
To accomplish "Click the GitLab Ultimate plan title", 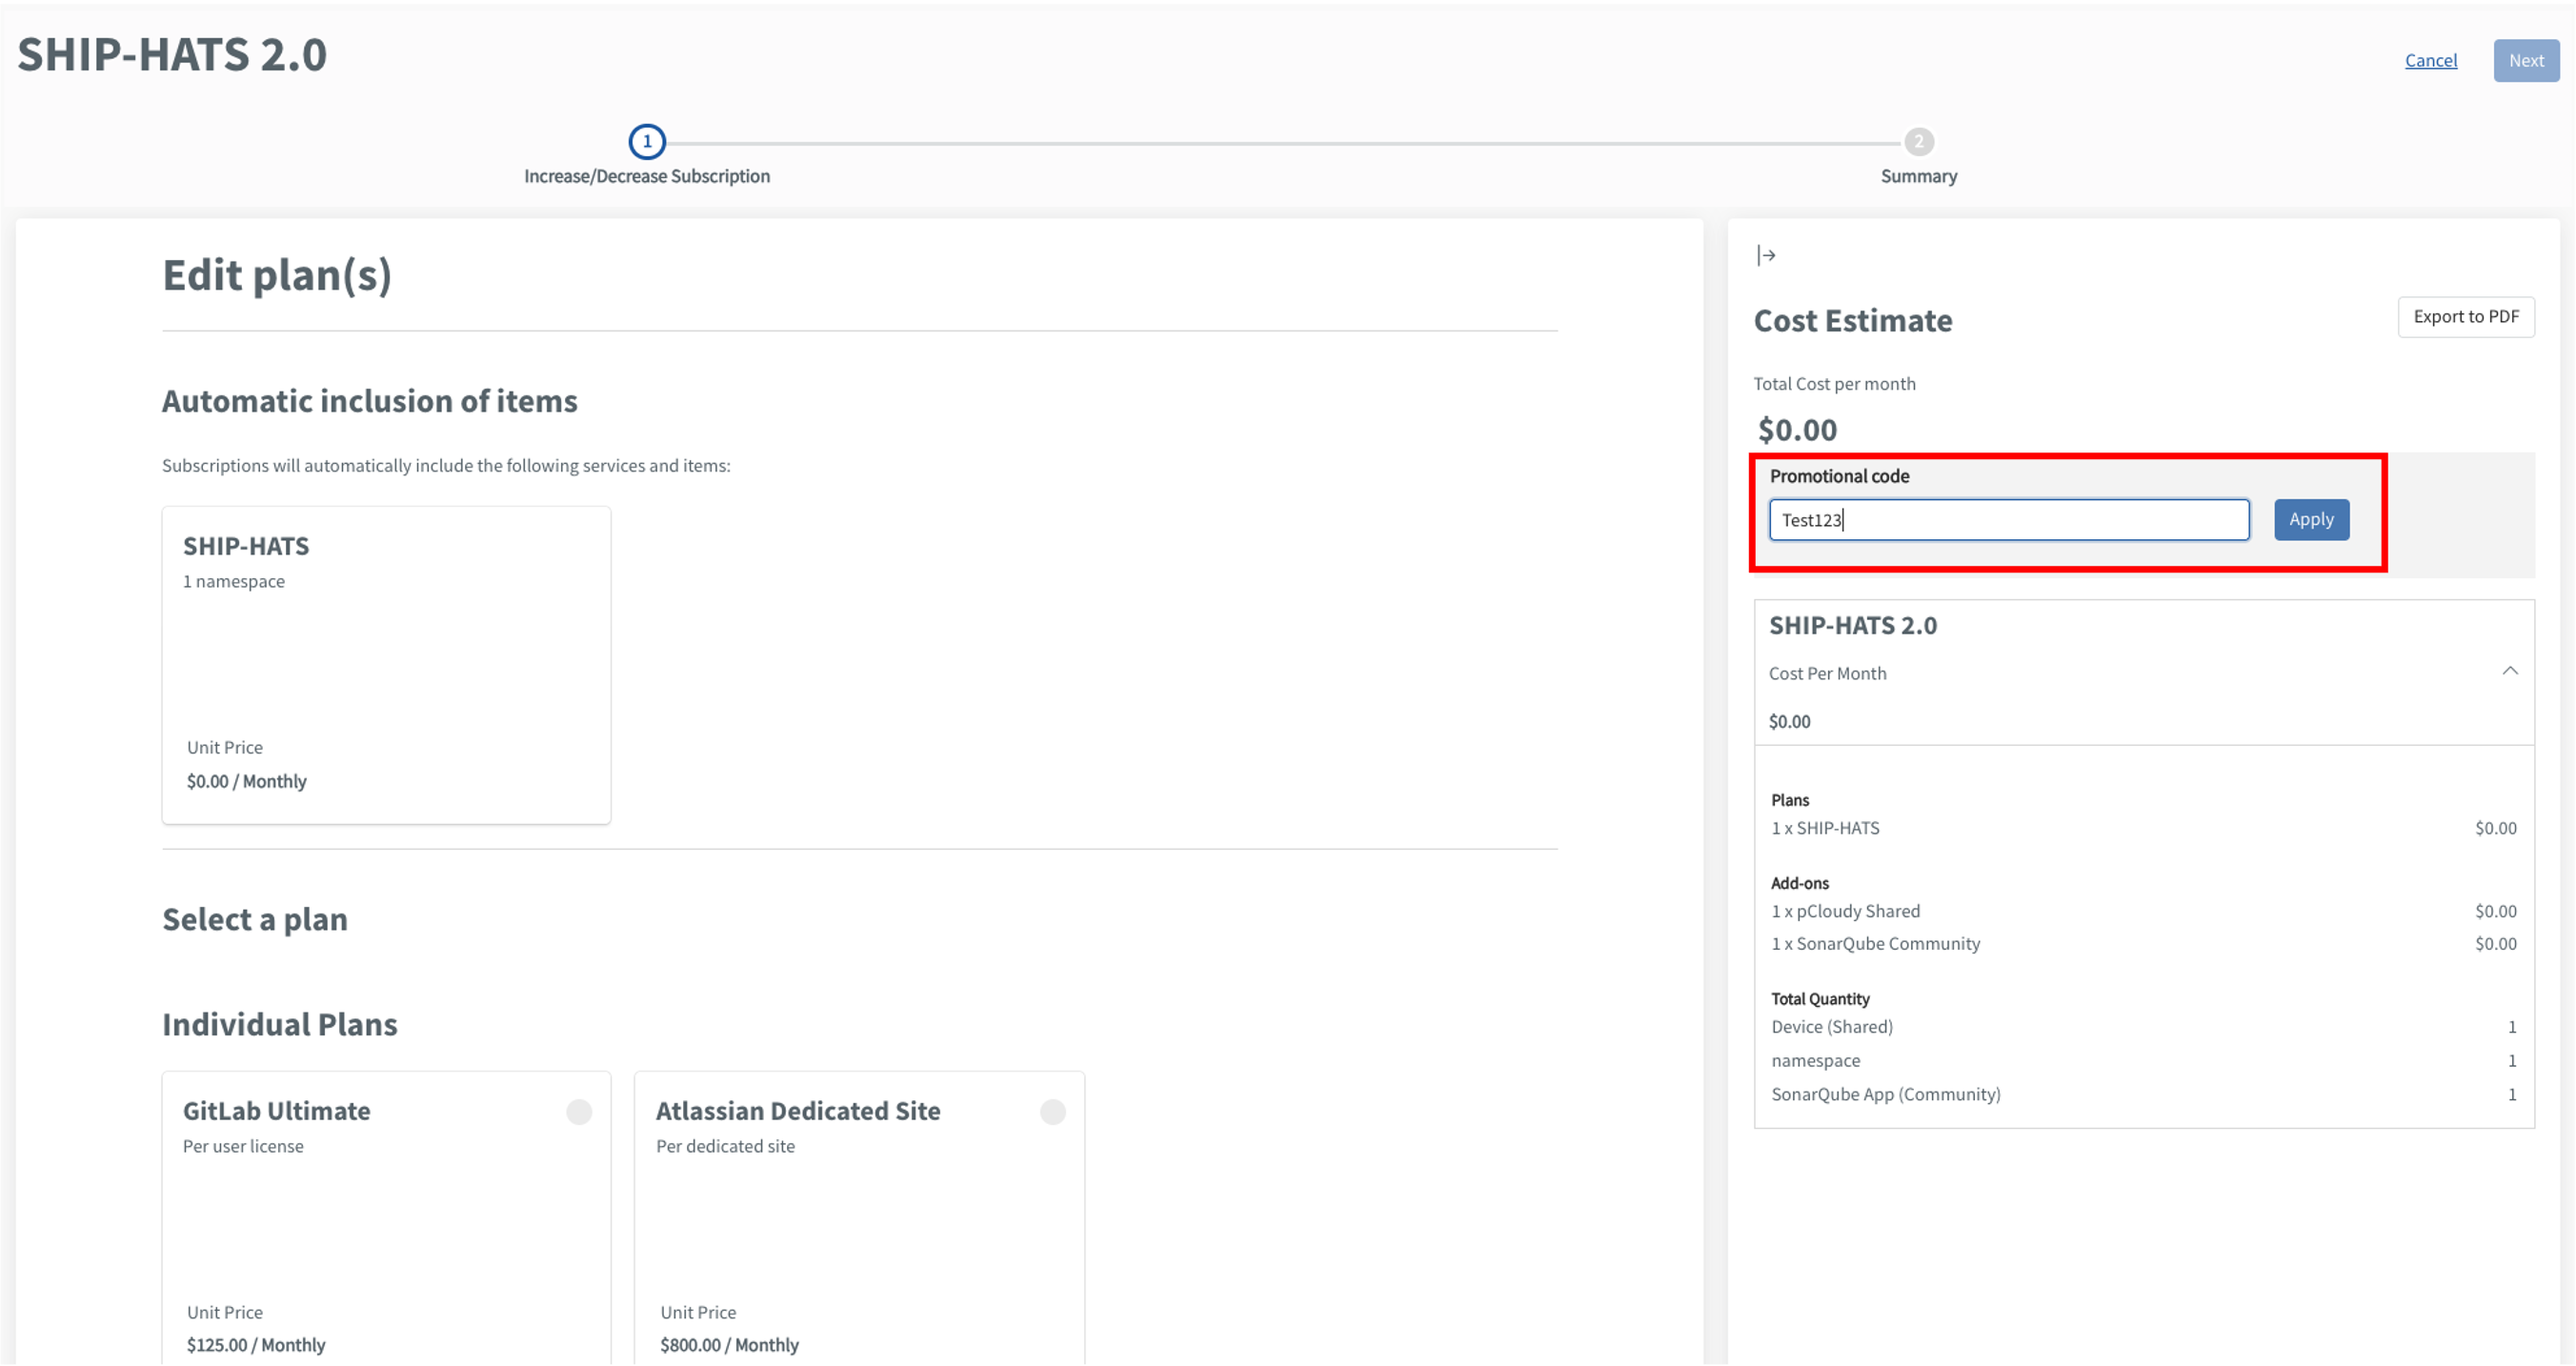I will 276,1111.
